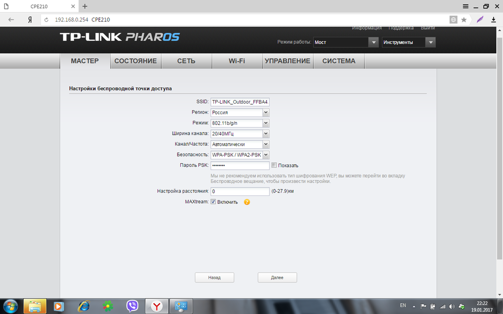This screenshot has height=314, width=503.
Task: Click the Назад button
Action: [x=214, y=278]
